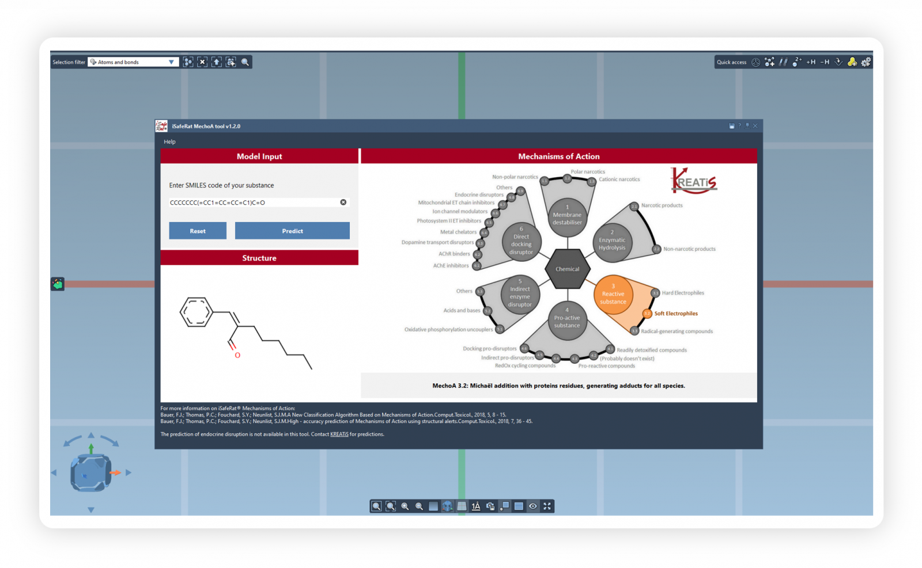Click the zoom out magnifier icon
922x568 pixels.
pyautogui.click(x=419, y=506)
